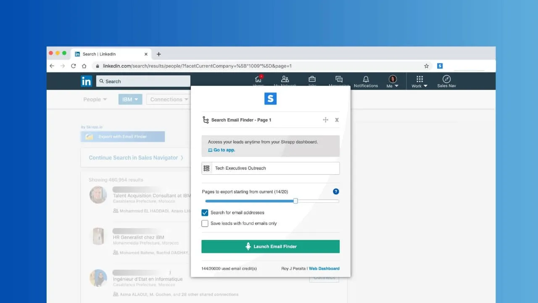Select the Search | LinkedIn browser tab
The width and height of the screenshot is (538, 303).
point(111,54)
